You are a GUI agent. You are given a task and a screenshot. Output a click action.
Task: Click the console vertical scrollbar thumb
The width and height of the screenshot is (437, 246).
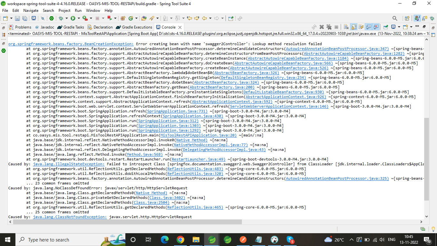[426, 159]
